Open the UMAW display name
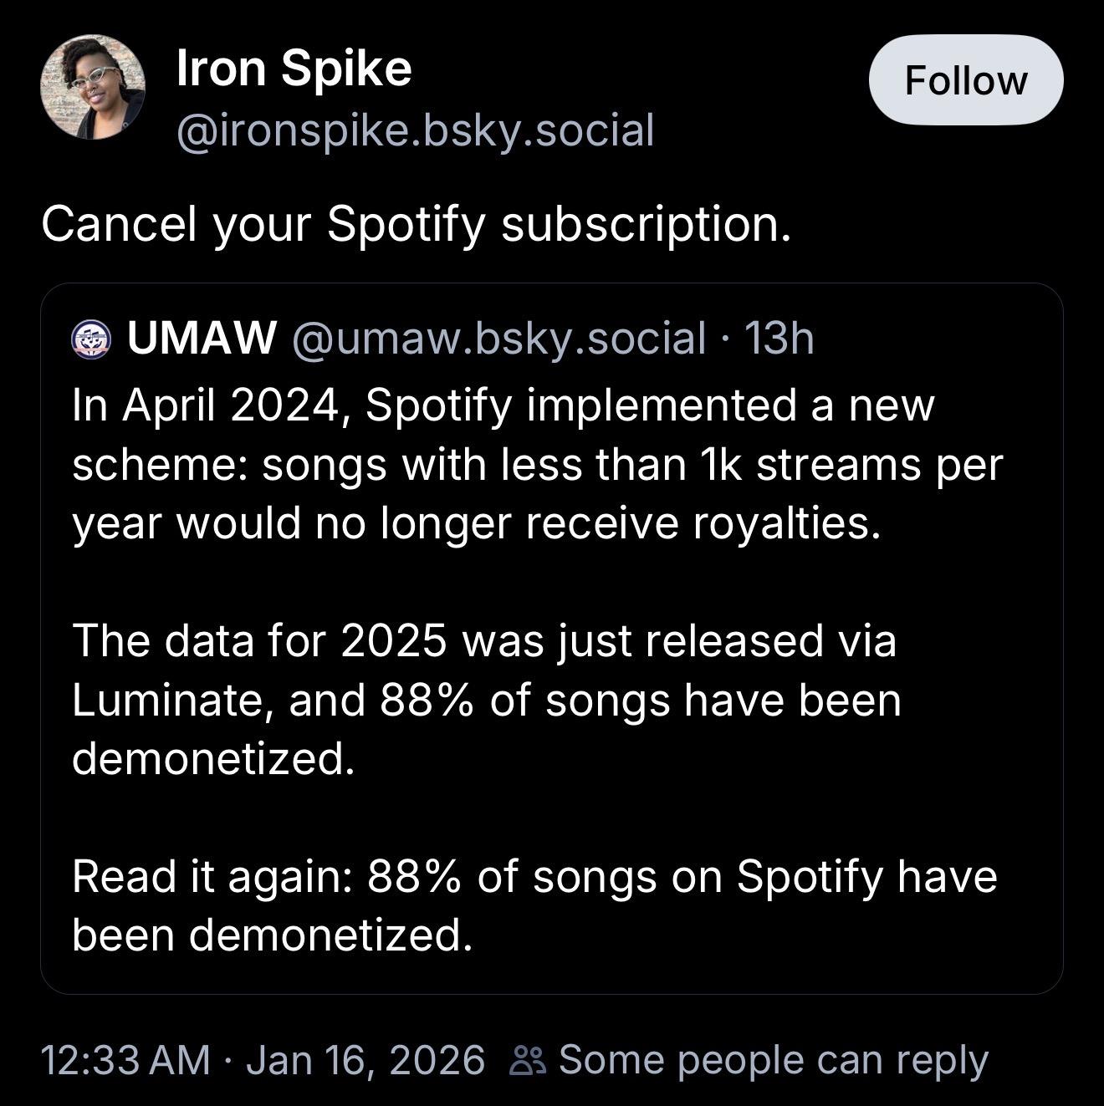The image size is (1104, 1106). pyautogui.click(x=201, y=338)
